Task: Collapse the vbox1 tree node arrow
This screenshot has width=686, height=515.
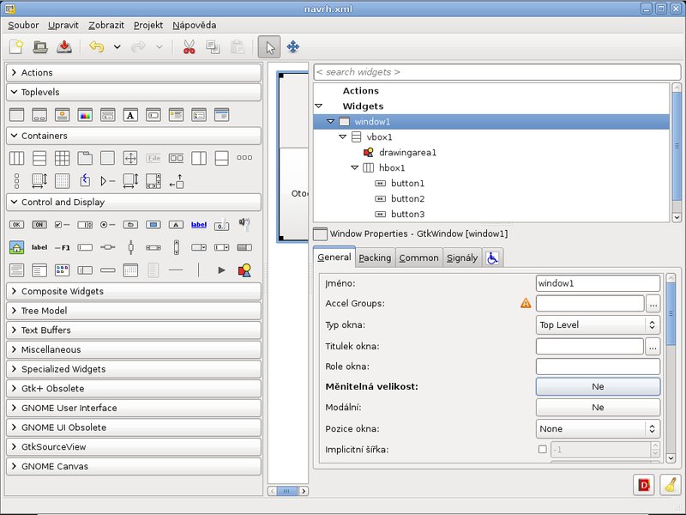Action: tap(342, 137)
